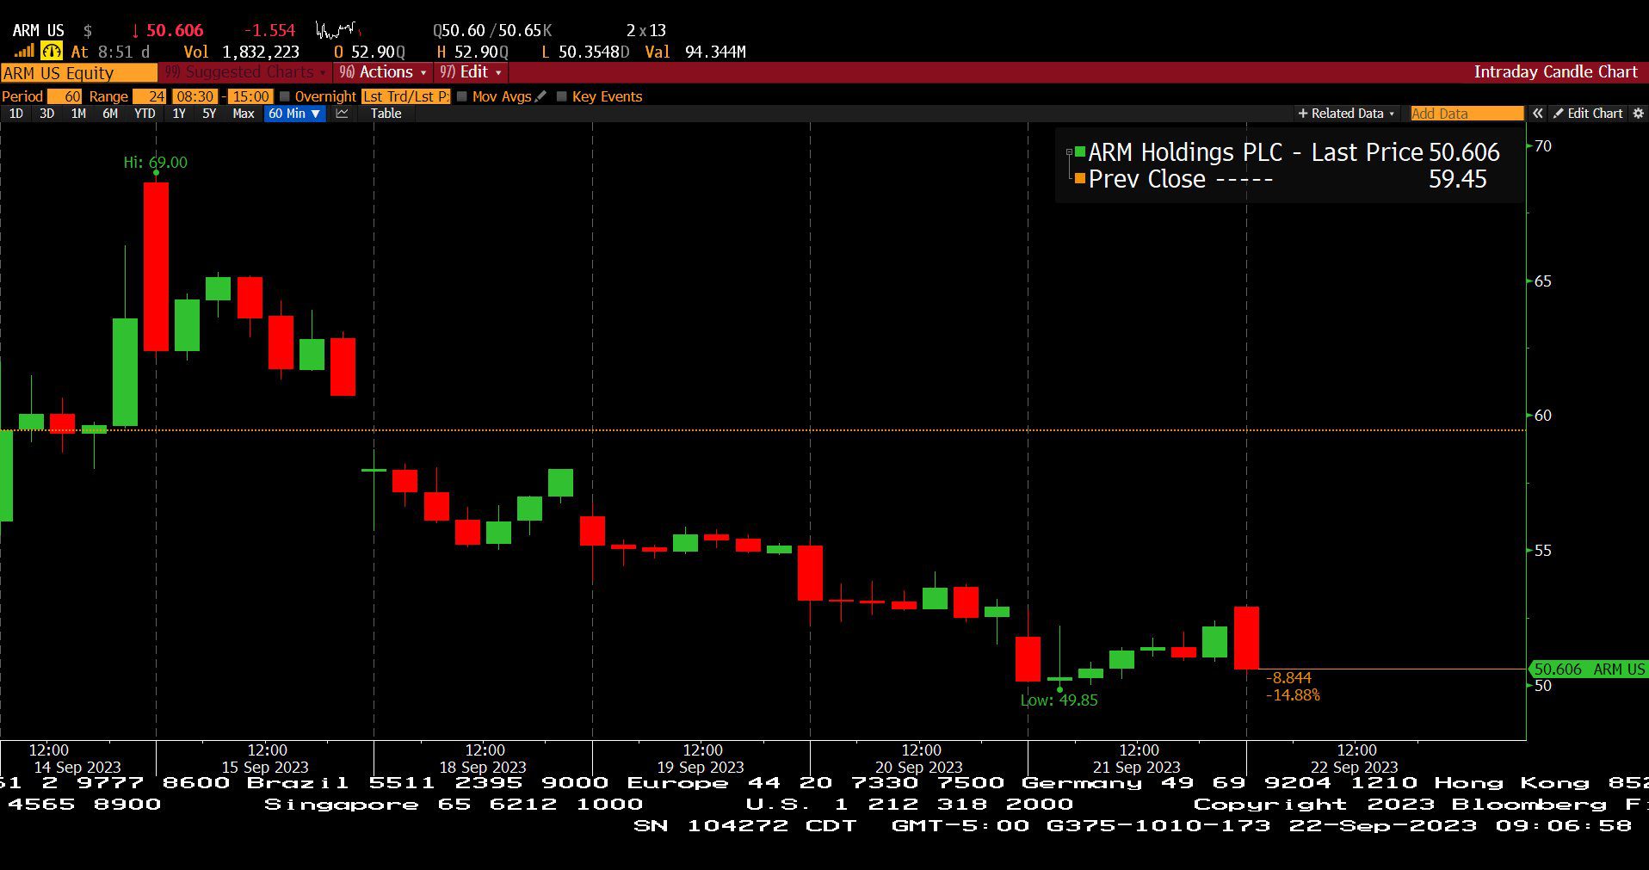The width and height of the screenshot is (1649, 870).
Task: Click the Edit Chart pencil button
Action: pyautogui.click(x=1588, y=114)
